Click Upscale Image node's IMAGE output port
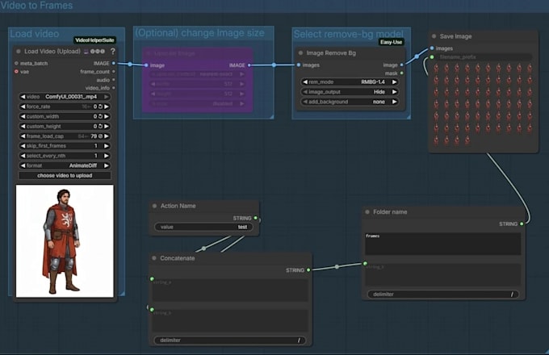Screen dimensions: 549x355 point(249,65)
